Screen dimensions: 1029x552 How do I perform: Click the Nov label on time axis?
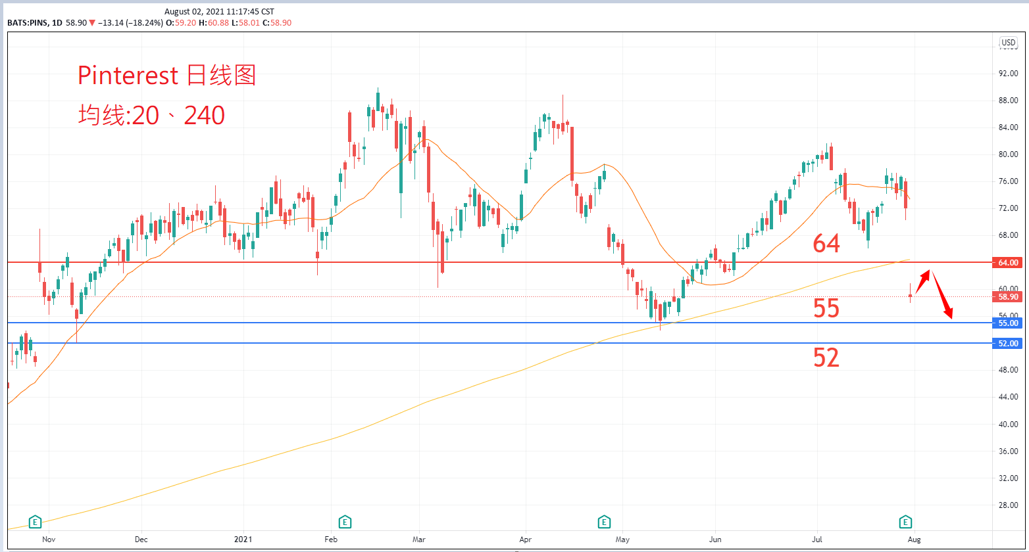click(47, 539)
